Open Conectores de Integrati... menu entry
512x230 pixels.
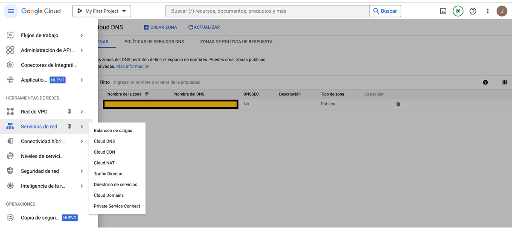tap(49, 65)
